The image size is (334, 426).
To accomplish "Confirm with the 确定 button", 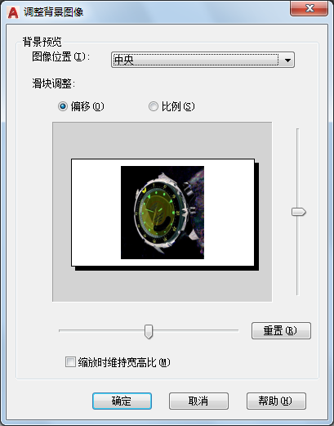I will [122, 401].
